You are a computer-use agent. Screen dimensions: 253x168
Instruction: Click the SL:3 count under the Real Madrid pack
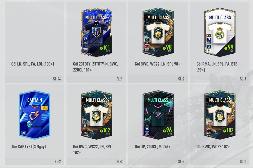tap(243, 79)
